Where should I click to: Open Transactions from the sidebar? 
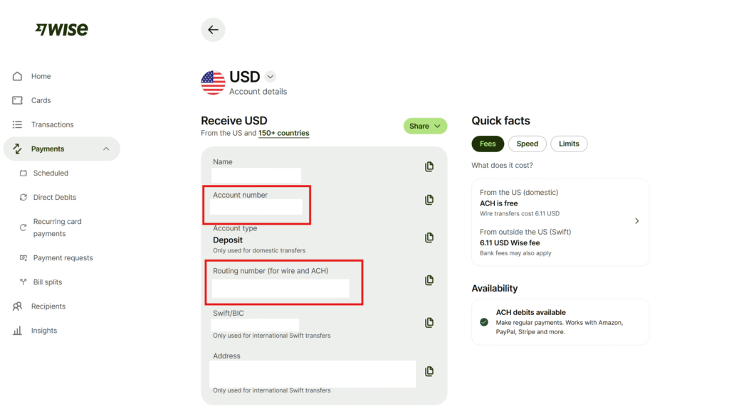coord(52,124)
